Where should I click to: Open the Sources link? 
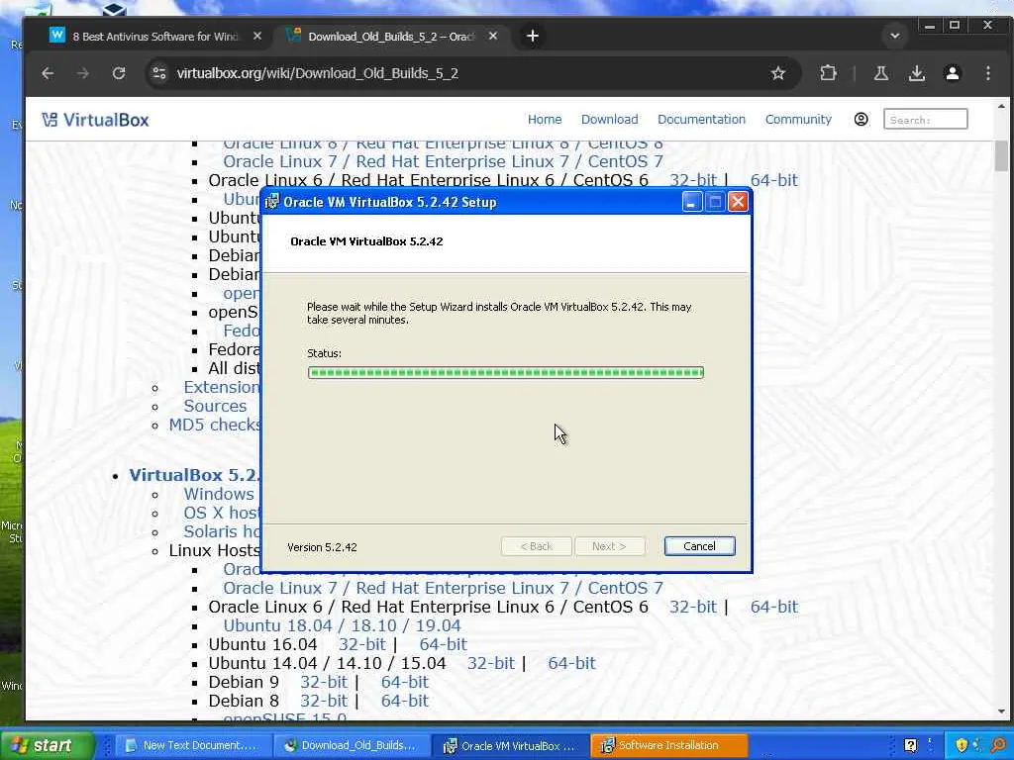(x=215, y=406)
